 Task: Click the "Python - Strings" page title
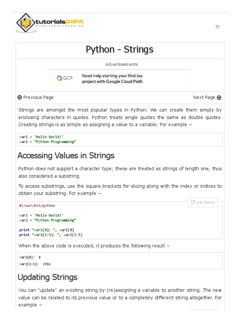point(120,50)
